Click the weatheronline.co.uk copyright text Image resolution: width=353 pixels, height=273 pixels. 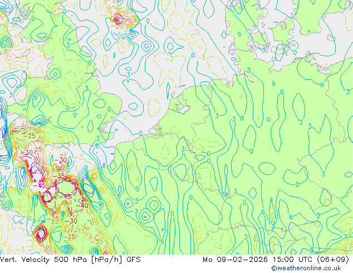(x=306, y=268)
